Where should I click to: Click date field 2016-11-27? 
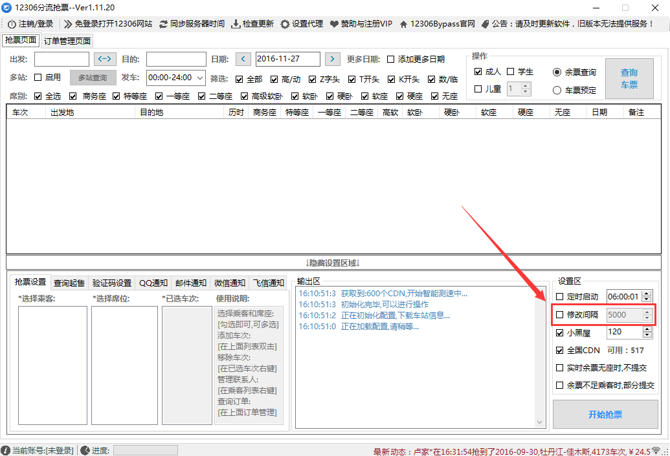(x=287, y=59)
